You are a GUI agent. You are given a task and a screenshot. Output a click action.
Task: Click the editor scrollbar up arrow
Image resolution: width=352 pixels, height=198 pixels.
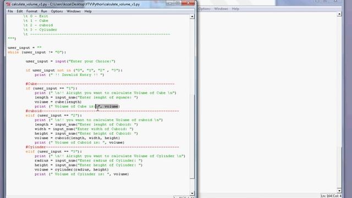click(192, 16)
